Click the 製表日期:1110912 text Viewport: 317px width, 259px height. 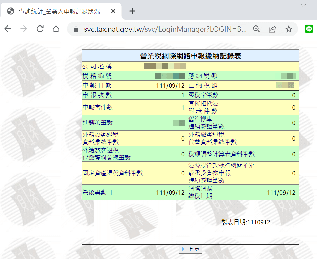(x=246, y=222)
